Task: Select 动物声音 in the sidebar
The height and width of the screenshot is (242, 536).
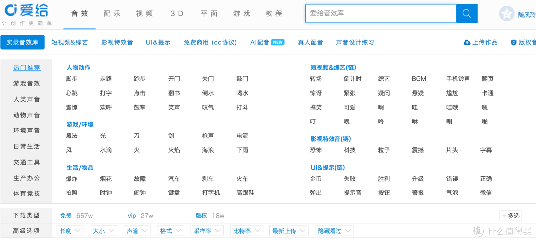Action: click(x=27, y=115)
